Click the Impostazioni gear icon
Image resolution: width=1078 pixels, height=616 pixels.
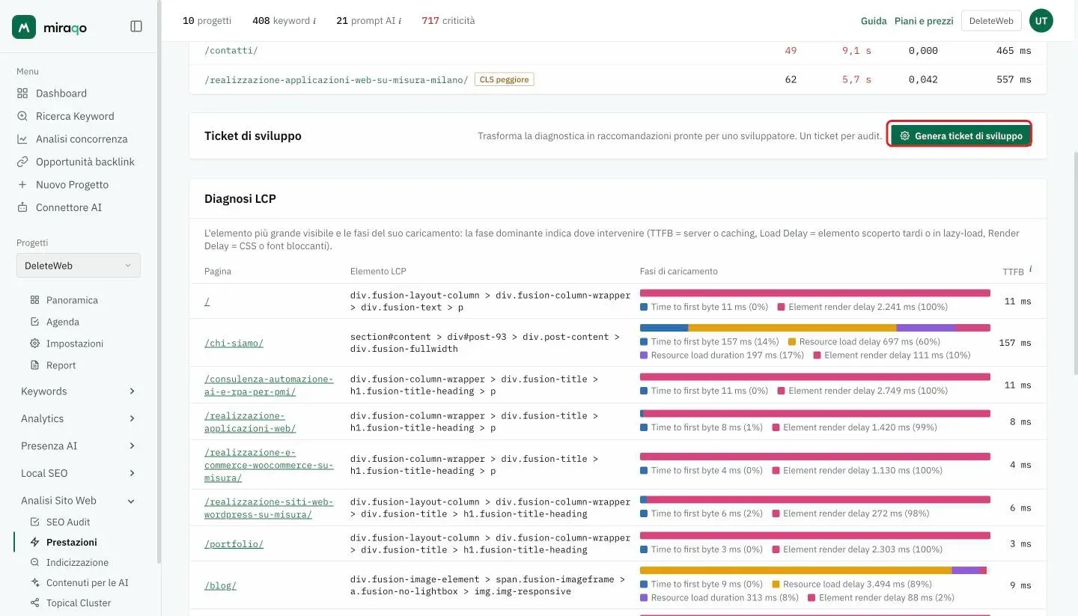[34, 344]
